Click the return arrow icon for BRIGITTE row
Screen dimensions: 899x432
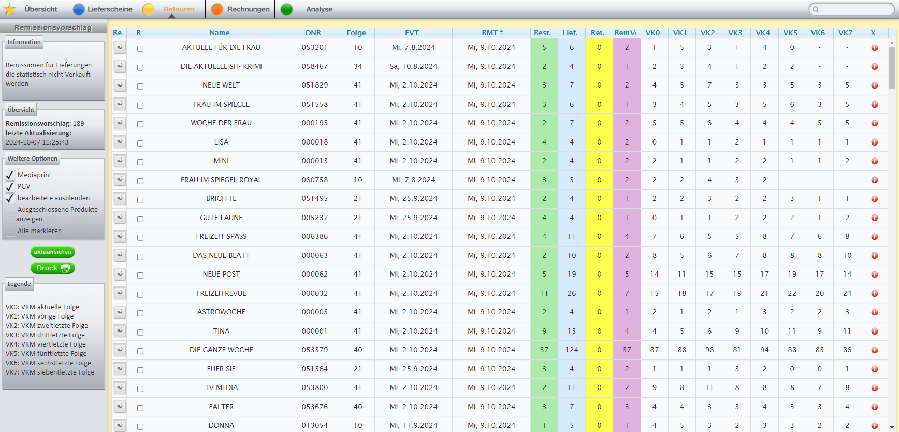120,199
